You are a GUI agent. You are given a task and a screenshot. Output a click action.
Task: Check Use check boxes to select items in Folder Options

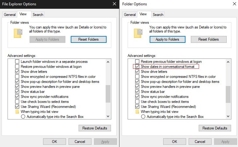coord(137,102)
